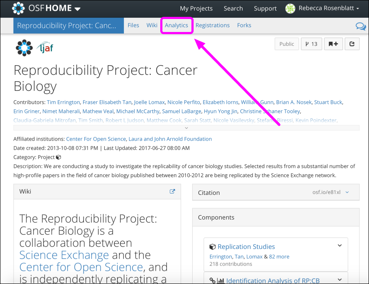Open the Forks tab
The height and width of the screenshot is (284, 369).
click(244, 25)
